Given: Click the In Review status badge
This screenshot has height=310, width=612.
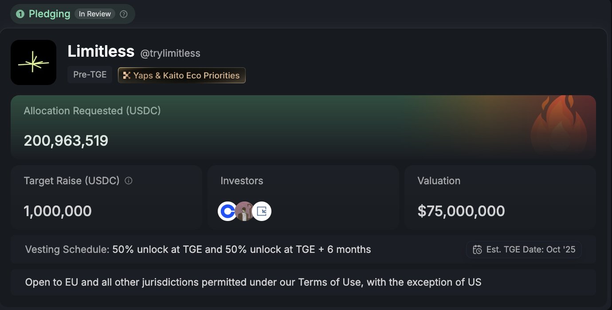Looking at the screenshot, I should pyautogui.click(x=94, y=14).
